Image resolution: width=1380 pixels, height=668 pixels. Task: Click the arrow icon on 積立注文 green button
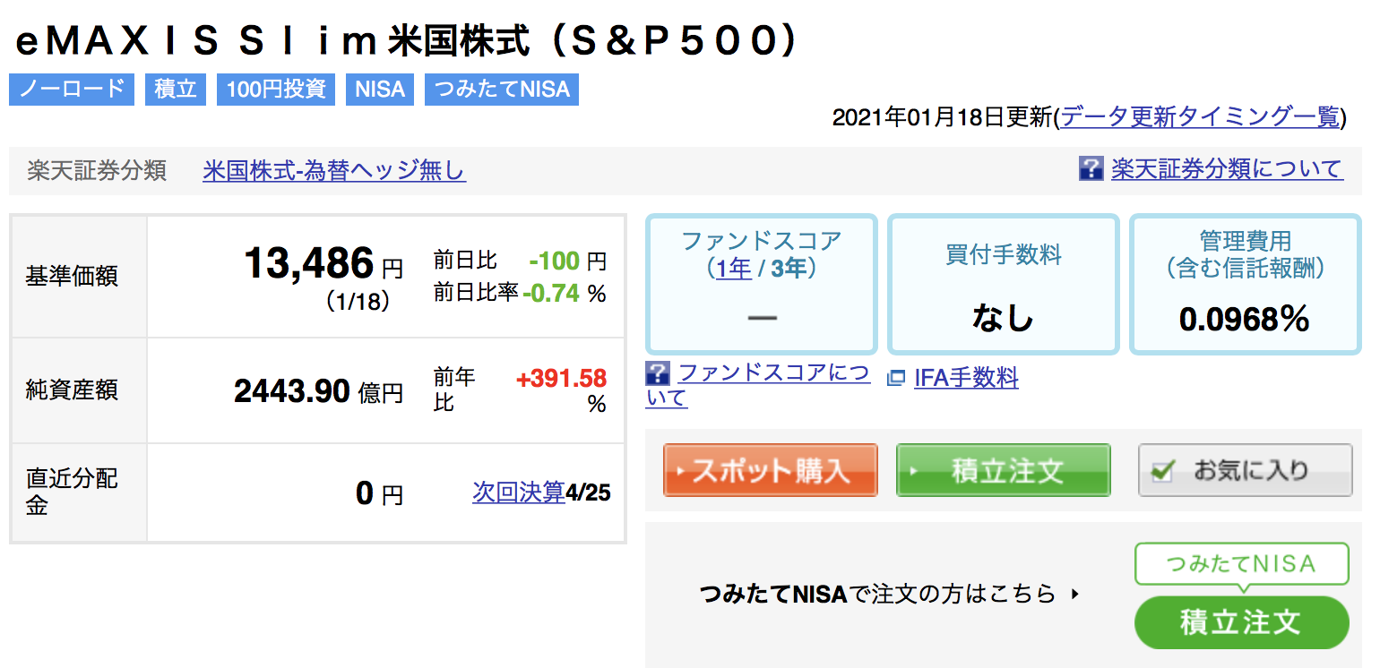click(915, 471)
